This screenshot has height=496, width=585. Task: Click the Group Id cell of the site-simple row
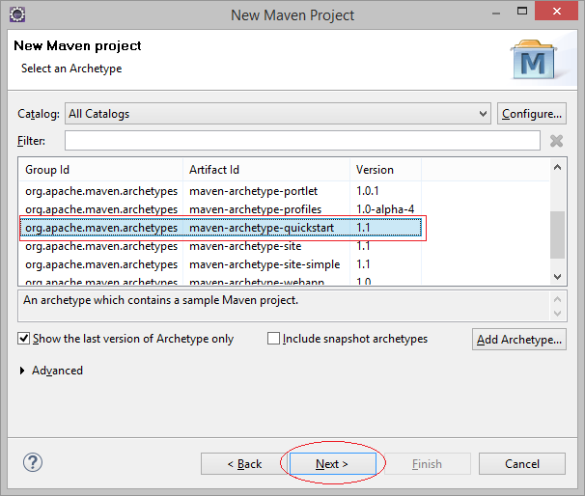click(x=101, y=264)
